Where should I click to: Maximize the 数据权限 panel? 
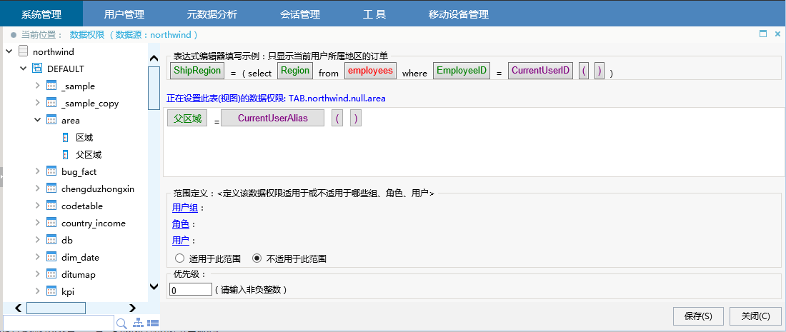(763, 34)
